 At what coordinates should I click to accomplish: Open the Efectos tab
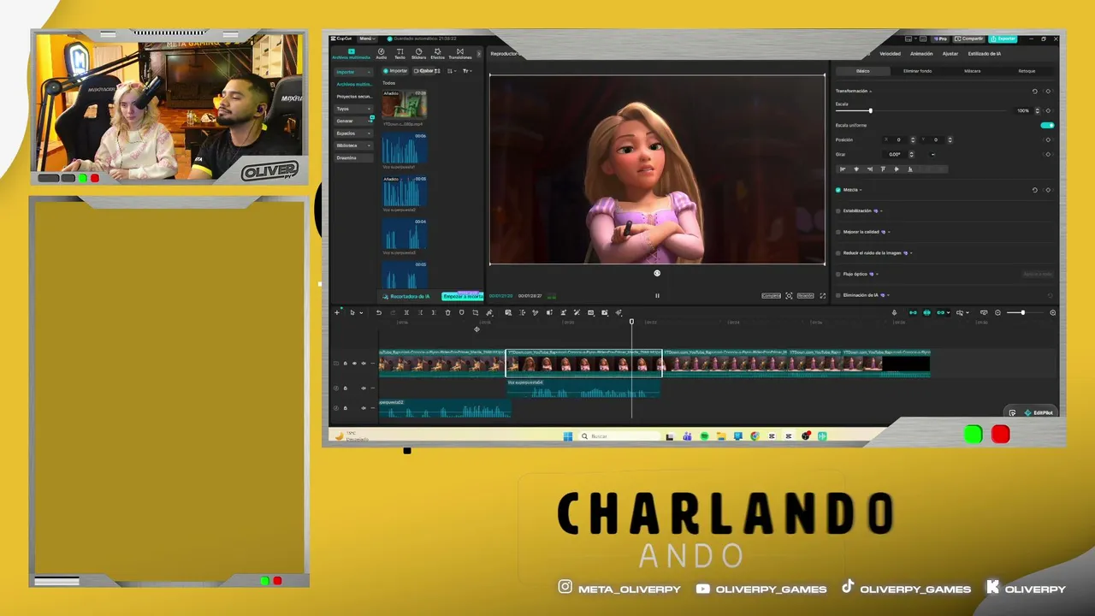pos(437,53)
